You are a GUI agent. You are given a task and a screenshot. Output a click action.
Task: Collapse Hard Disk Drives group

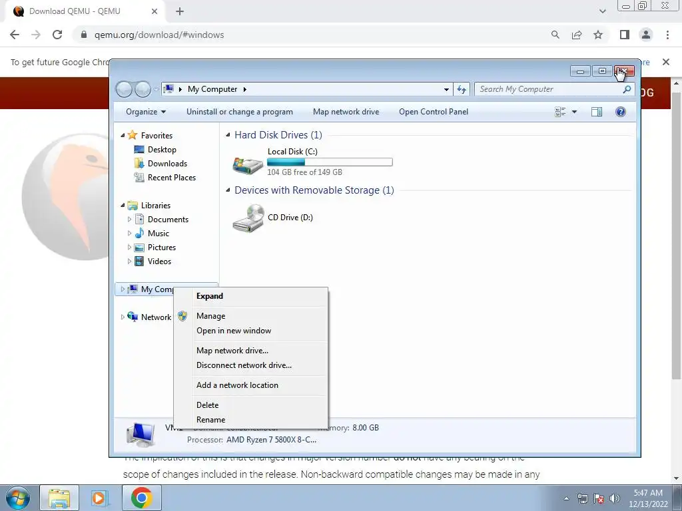point(228,135)
